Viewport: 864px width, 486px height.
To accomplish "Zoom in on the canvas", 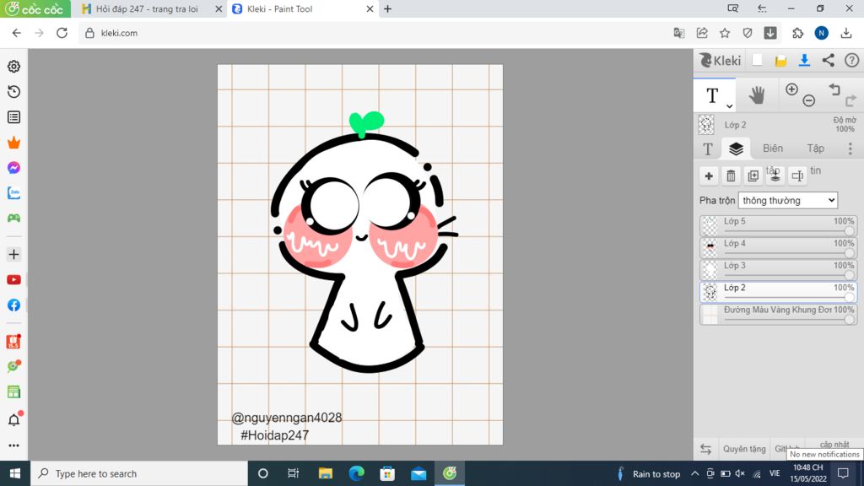I will tap(791, 89).
